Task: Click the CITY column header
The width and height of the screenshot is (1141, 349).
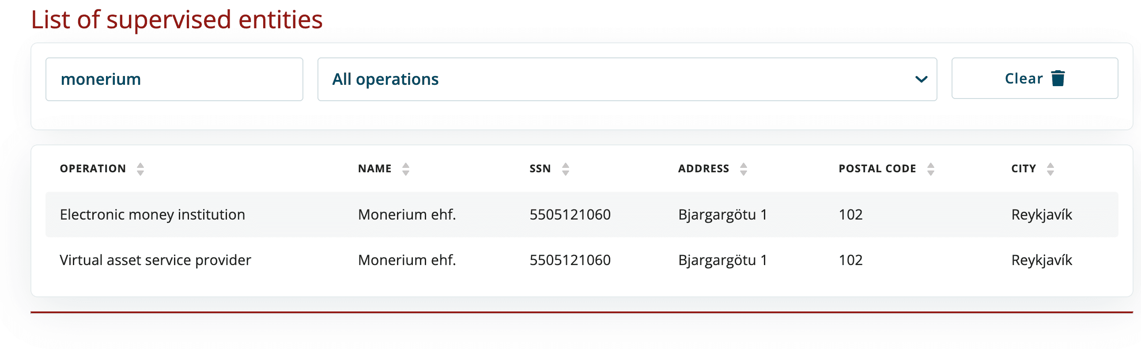Action: click(1023, 169)
